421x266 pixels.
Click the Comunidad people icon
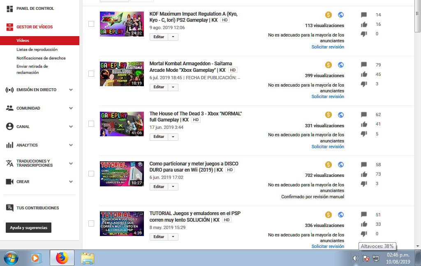(10, 108)
